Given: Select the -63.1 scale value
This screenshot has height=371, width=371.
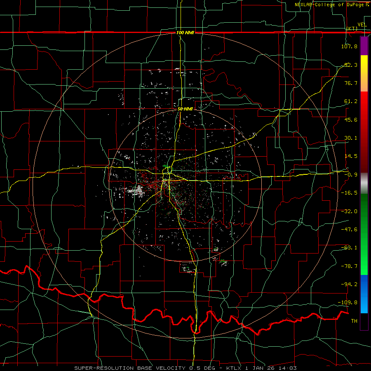Looking at the screenshot, I should tap(349, 248).
